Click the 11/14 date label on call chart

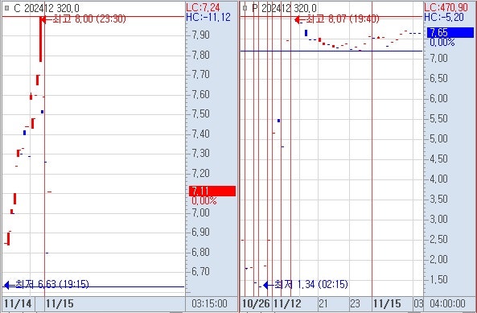click(x=18, y=303)
